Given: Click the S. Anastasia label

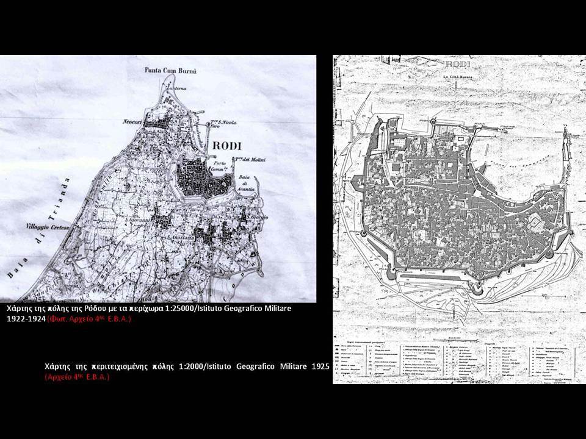Looking at the screenshot, I should [x=181, y=237].
